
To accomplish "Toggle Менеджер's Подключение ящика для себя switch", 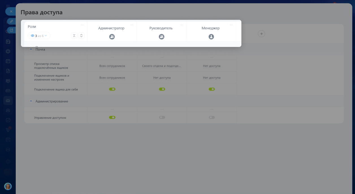I will [x=212, y=89].
